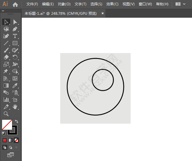Open the 窗口(W) menu
This screenshot has height=161, width=192.
(x=145, y=4)
